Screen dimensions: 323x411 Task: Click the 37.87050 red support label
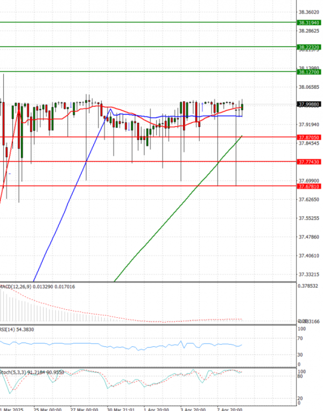point(309,137)
